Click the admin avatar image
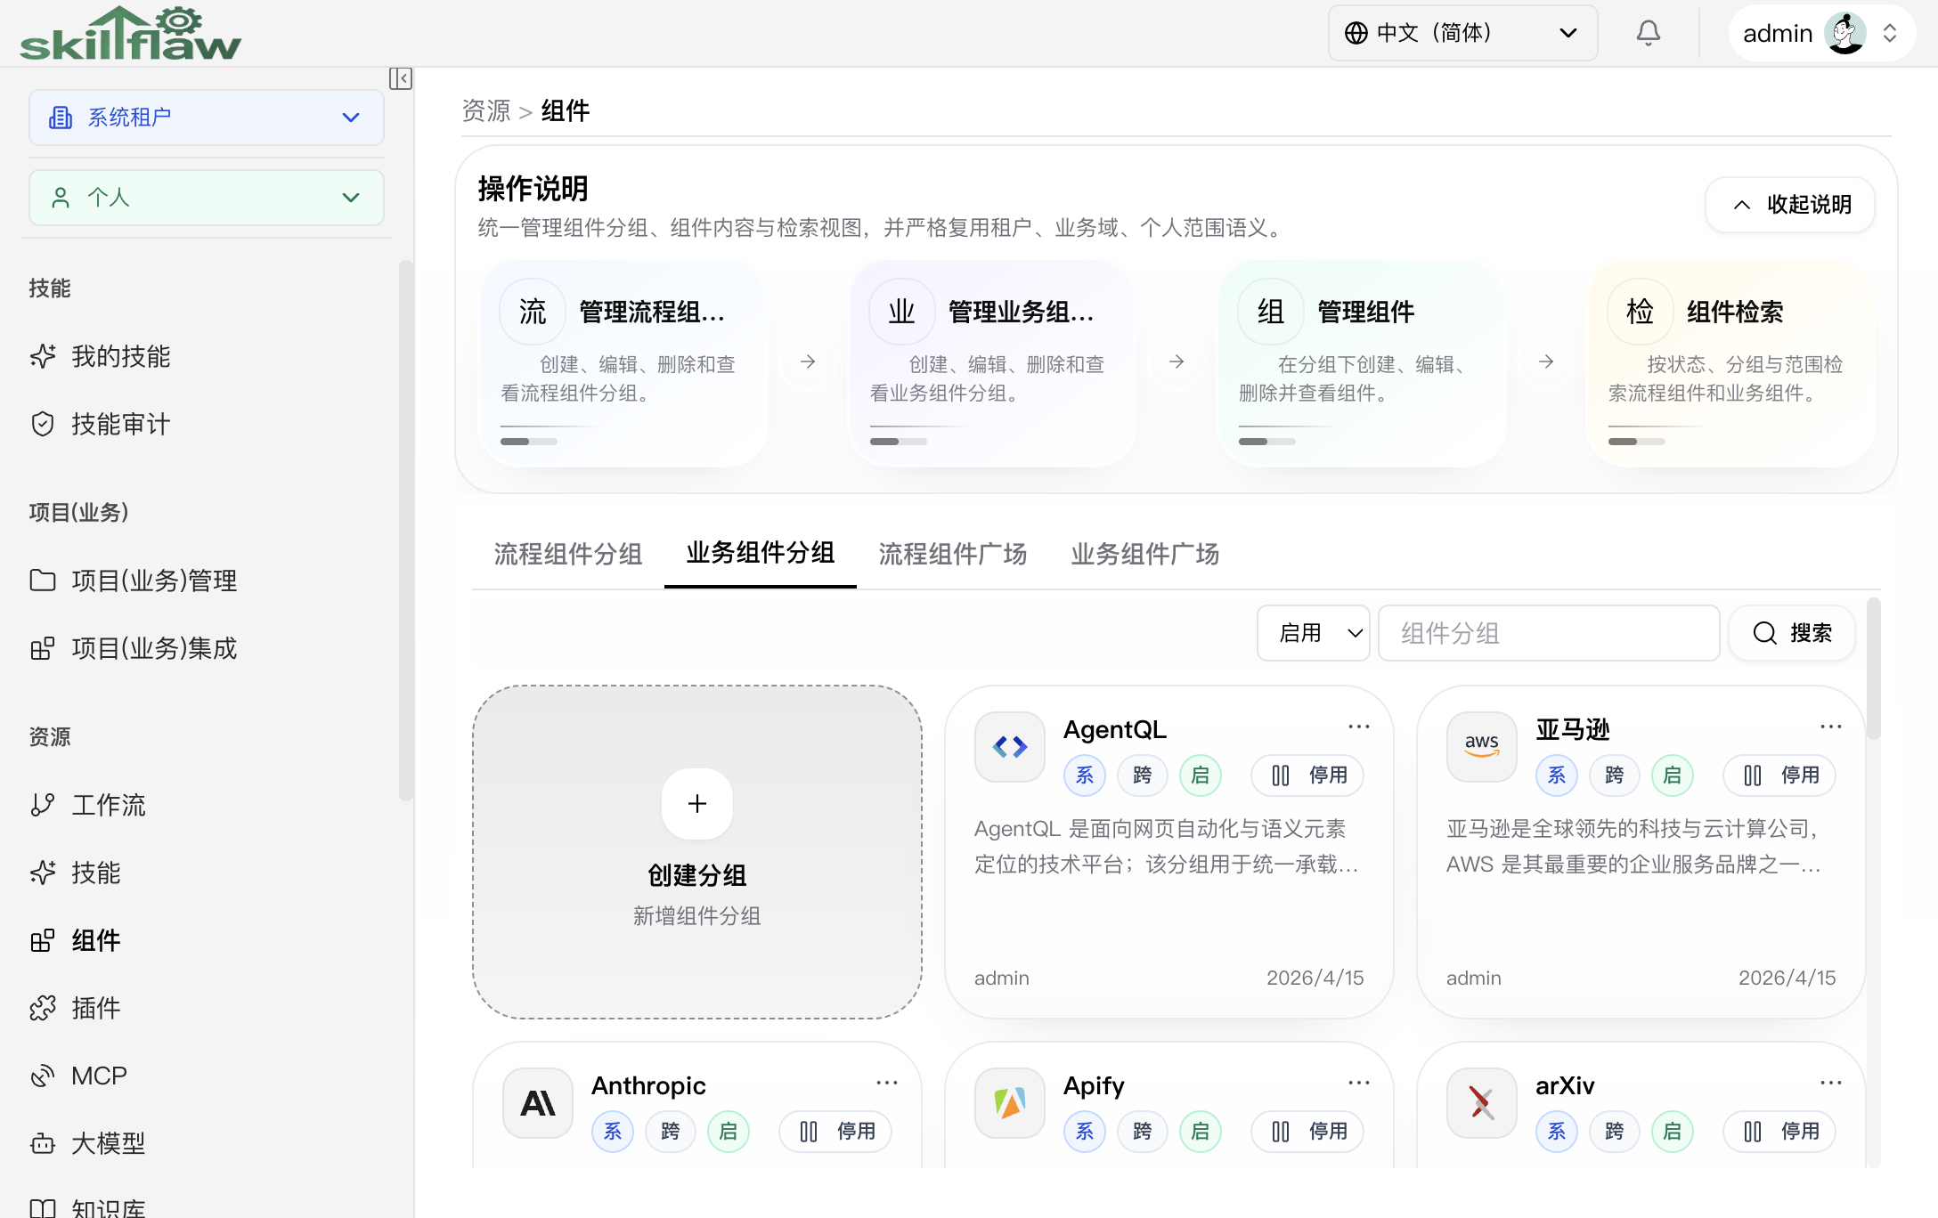This screenshot has width=1938, height=1218. [x=1844, y=33]
